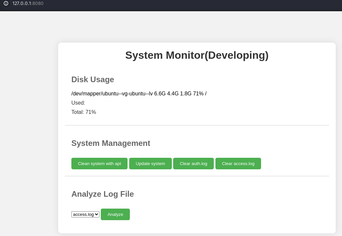The image size is (342, 236).
Task: Open the access.log file dropdown
Action: tap(85, 215)
